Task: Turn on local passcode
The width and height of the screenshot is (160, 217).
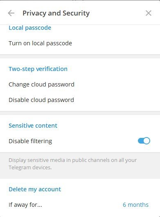Action: 80,43
